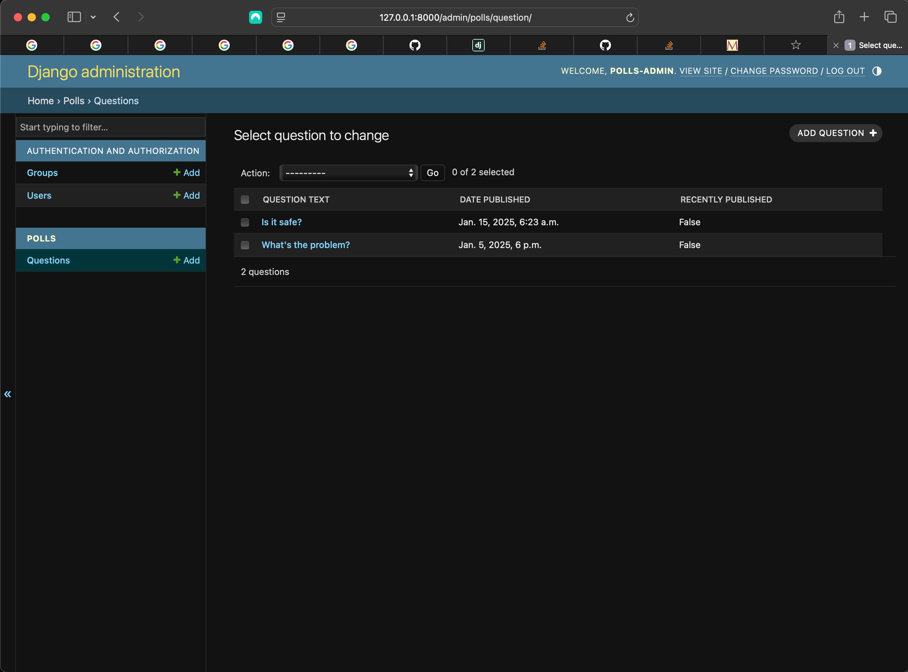This screenshot has height=672, width=908.
Task: Open the page reader icon in address bar
Action: pyautogui.click(x=281, y=18)
